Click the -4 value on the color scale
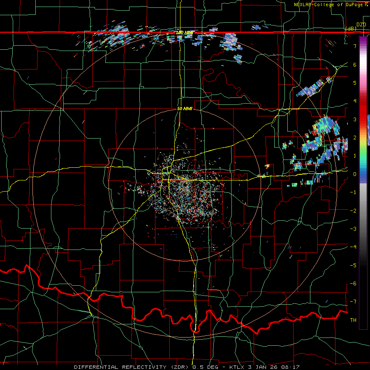 point(353,247)
